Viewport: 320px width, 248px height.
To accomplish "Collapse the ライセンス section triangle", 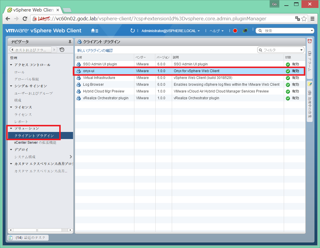I will click(x=11, y=107).
